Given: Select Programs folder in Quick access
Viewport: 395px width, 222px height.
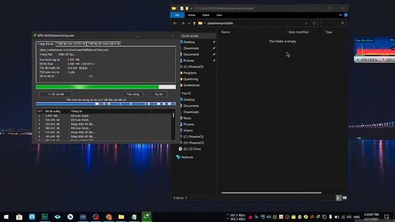Looking at the screenshot, I should [189, 73].
